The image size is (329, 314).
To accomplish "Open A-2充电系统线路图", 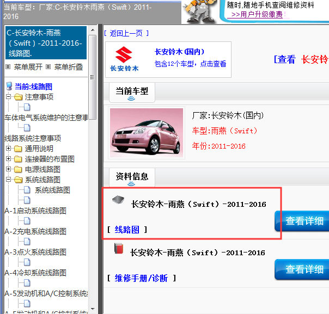I will click(35, 231).
